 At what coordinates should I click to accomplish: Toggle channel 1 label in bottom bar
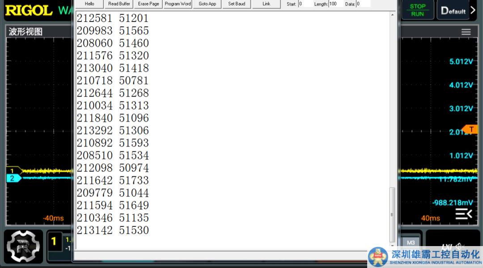[54, 242]
